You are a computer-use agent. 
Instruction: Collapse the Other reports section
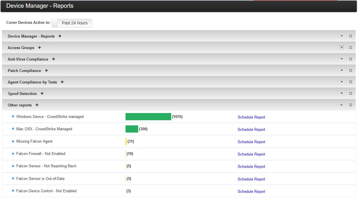pyautogui.click(x=342, y=105)
